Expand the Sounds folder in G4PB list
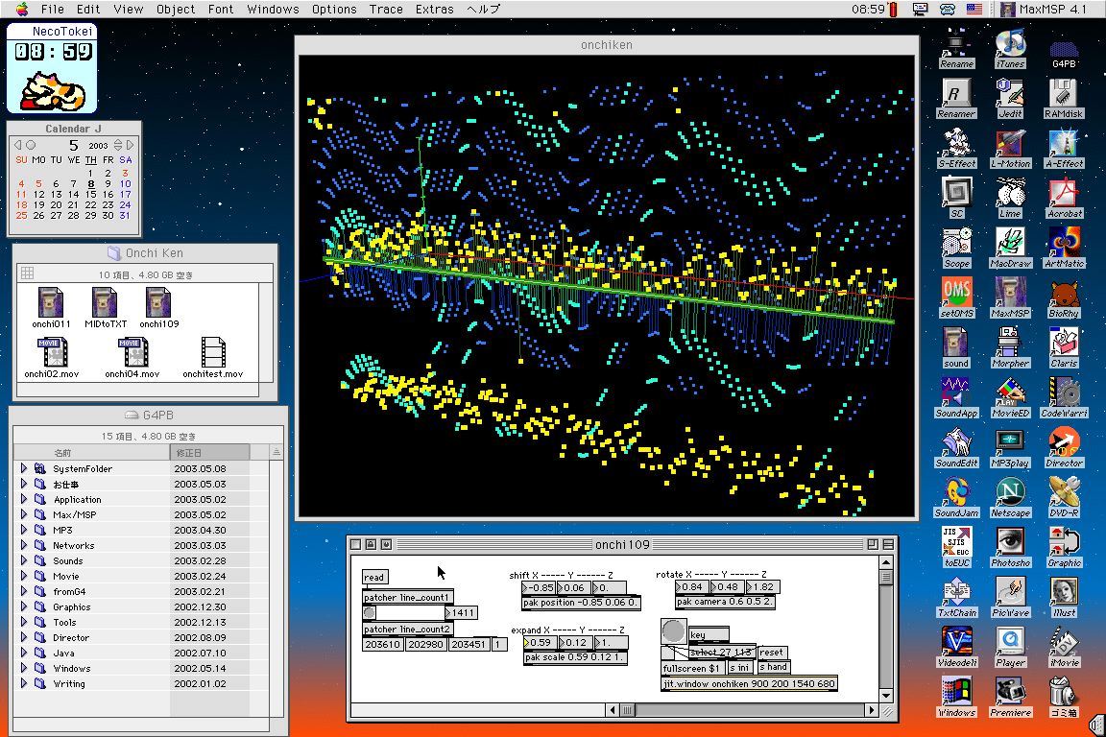This screenshot has height=737, width=1106. point(24,560)
